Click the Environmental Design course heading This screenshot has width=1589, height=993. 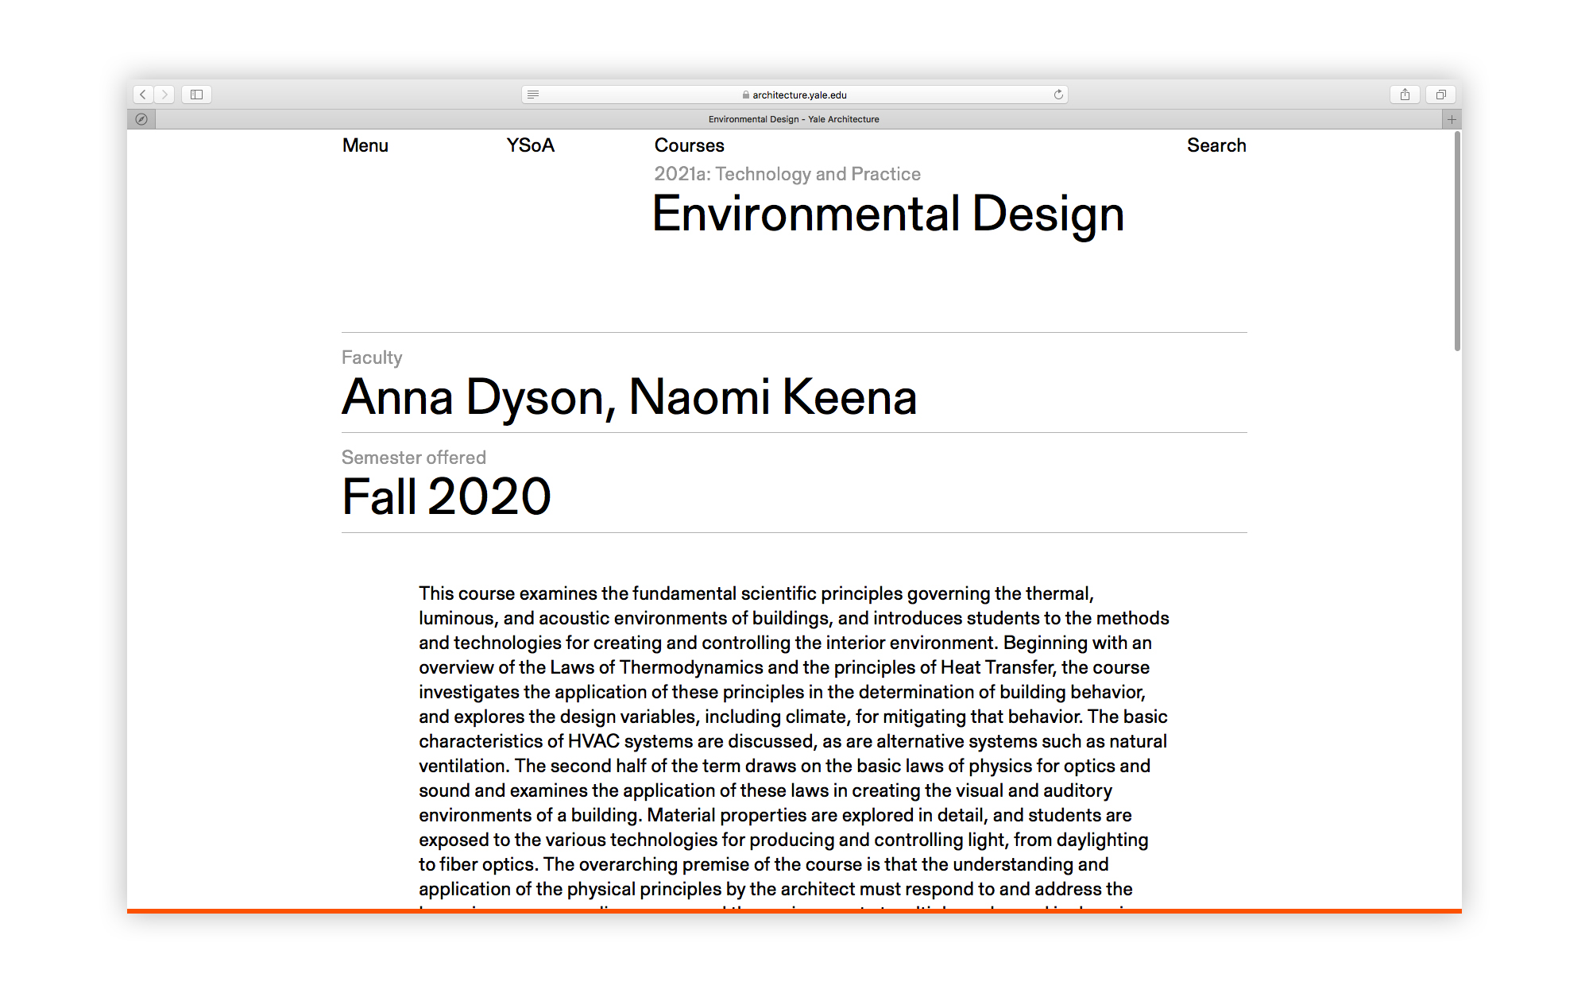point(887,214)
